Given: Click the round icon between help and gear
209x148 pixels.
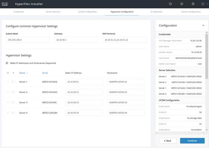Looking at the screenshot, I should [x=193, y=4].
